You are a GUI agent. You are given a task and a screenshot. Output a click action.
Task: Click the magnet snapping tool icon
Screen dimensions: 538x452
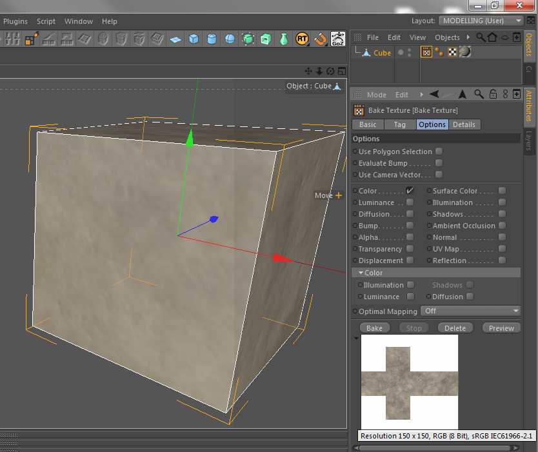320,39
